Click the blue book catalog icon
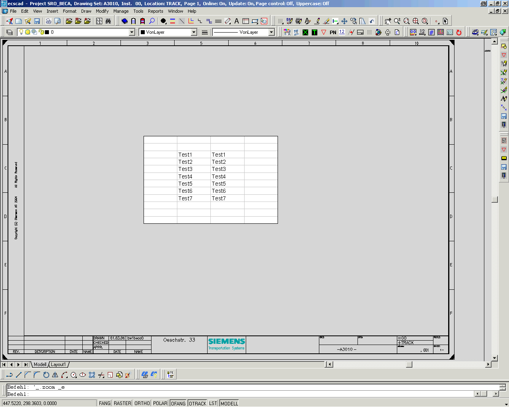 124,21
